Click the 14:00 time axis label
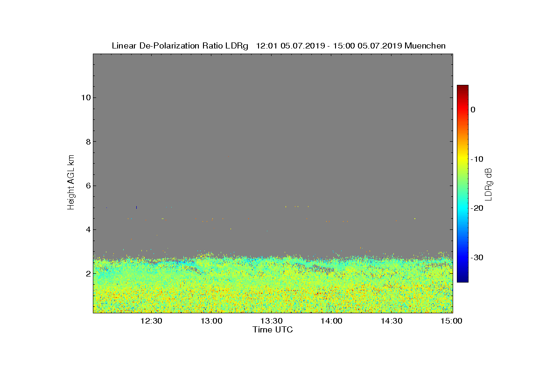560x373 pixels. (332, 321)
